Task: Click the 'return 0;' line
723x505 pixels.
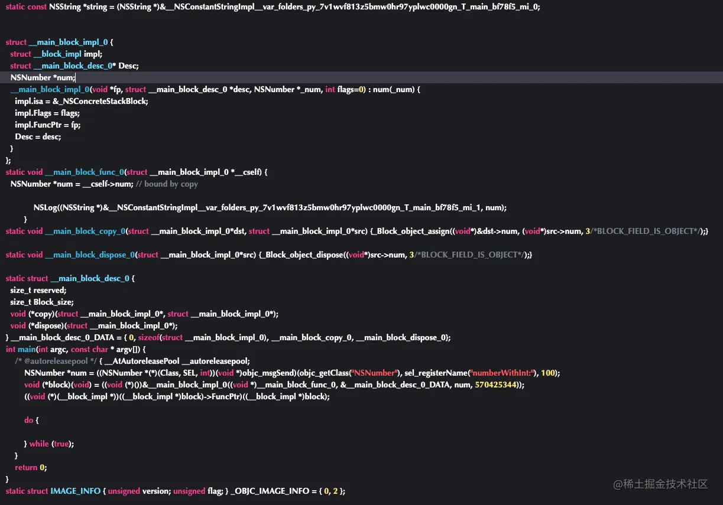Action: point(31,467)
